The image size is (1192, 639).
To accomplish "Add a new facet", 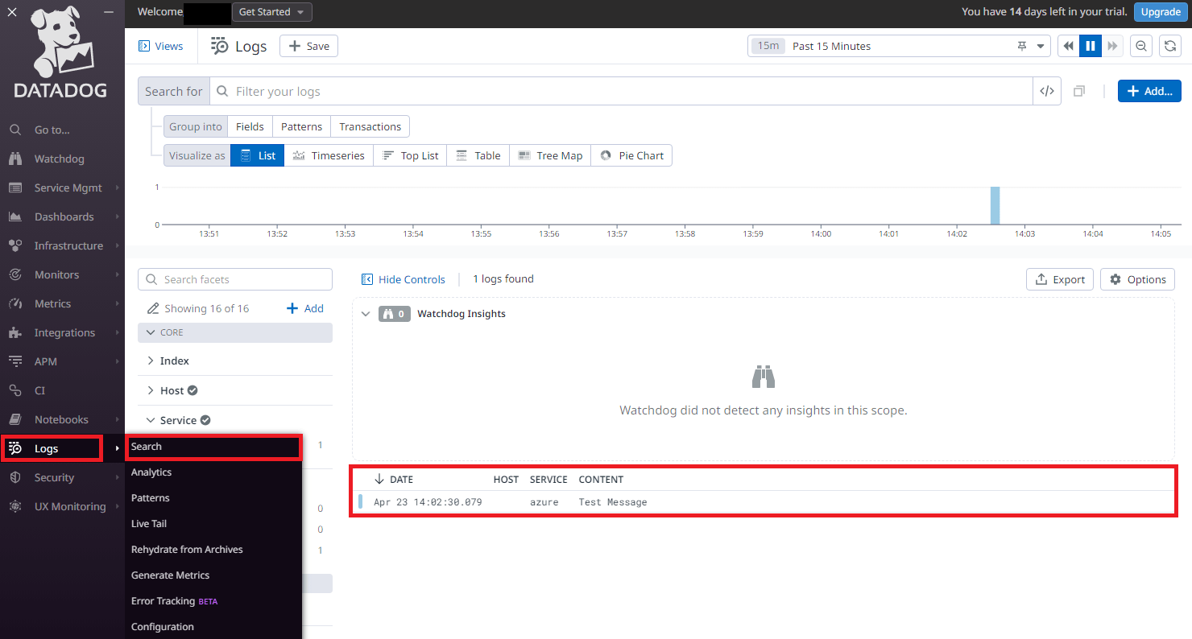I will [305, 308].
